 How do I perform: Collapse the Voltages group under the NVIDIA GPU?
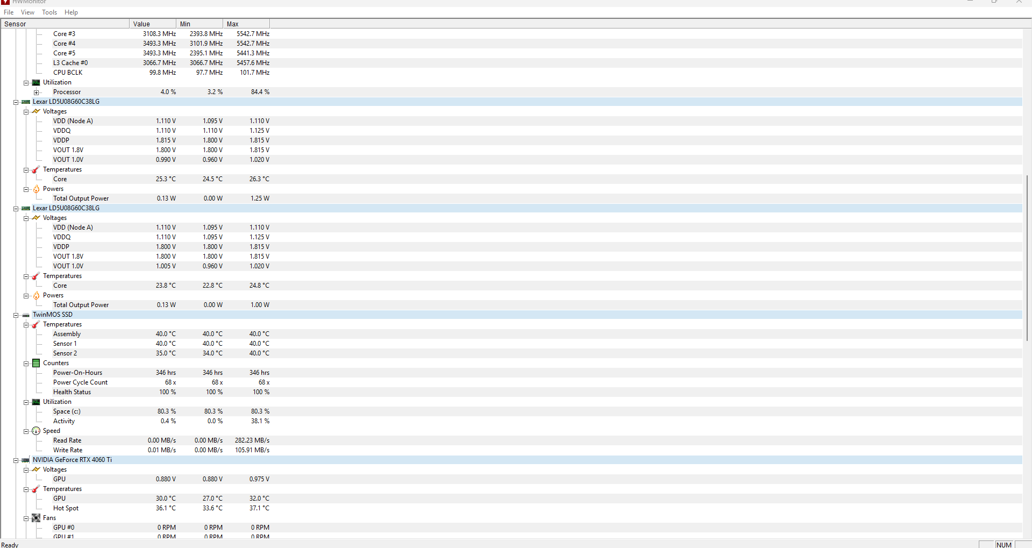[26, 470]
